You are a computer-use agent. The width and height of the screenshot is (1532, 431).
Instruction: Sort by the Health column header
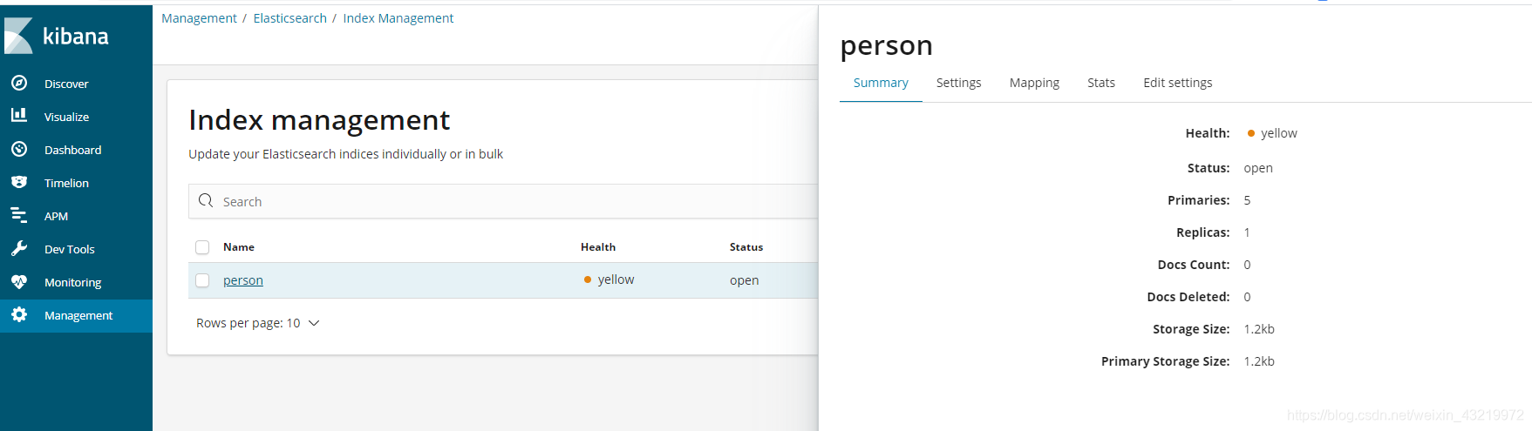[598, 247]
